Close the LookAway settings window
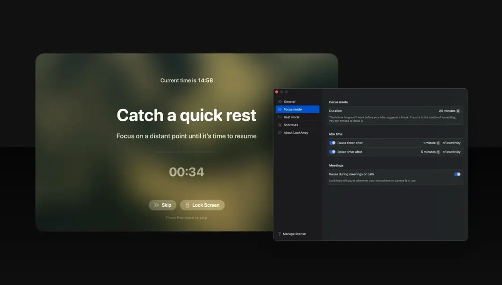Image resolution: width=502 pixels, height=285 pixels. point(277,92)
